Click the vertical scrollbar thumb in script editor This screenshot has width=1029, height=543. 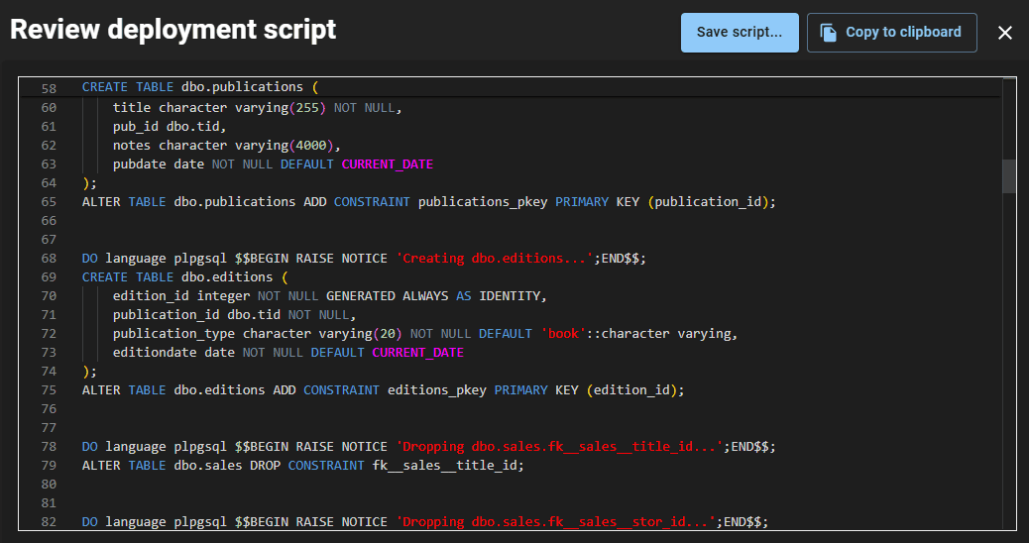1008,175
